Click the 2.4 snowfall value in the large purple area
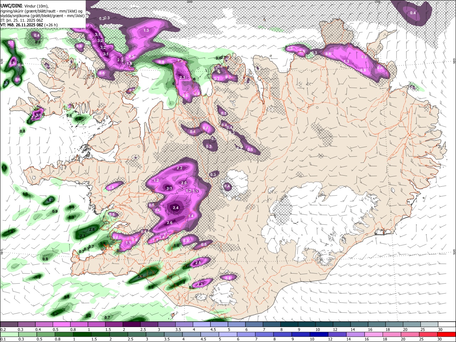This screenshot has width=456, height=342. pyautogui.click(x=175, y=208)
